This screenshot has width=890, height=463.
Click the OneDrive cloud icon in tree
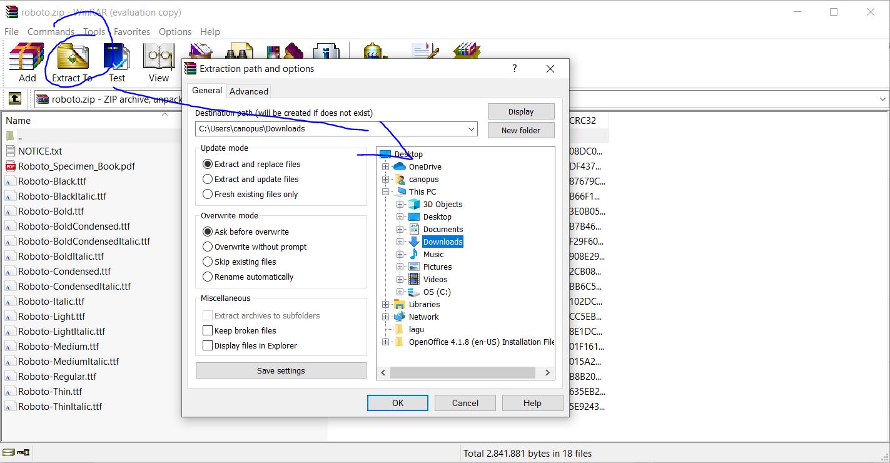tap(400, 166)
